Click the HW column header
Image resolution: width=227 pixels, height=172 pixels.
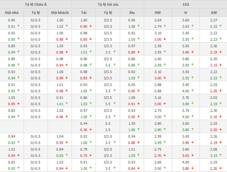coord(158,13)
